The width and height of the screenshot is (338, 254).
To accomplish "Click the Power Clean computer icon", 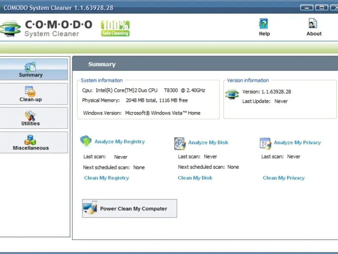I will 90,208.
